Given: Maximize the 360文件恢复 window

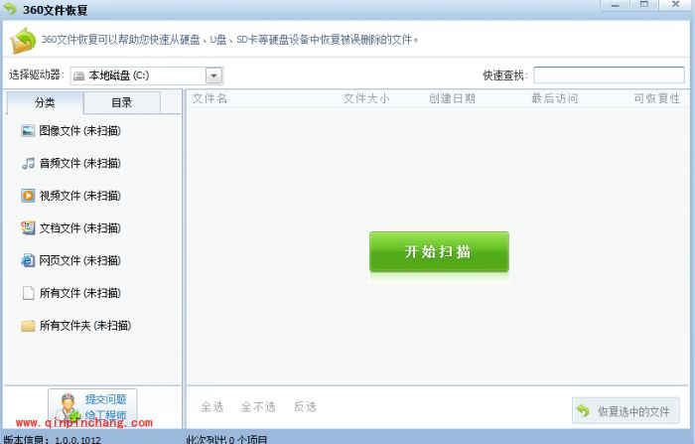Looking at the screenshot, I should coord(644,5).
